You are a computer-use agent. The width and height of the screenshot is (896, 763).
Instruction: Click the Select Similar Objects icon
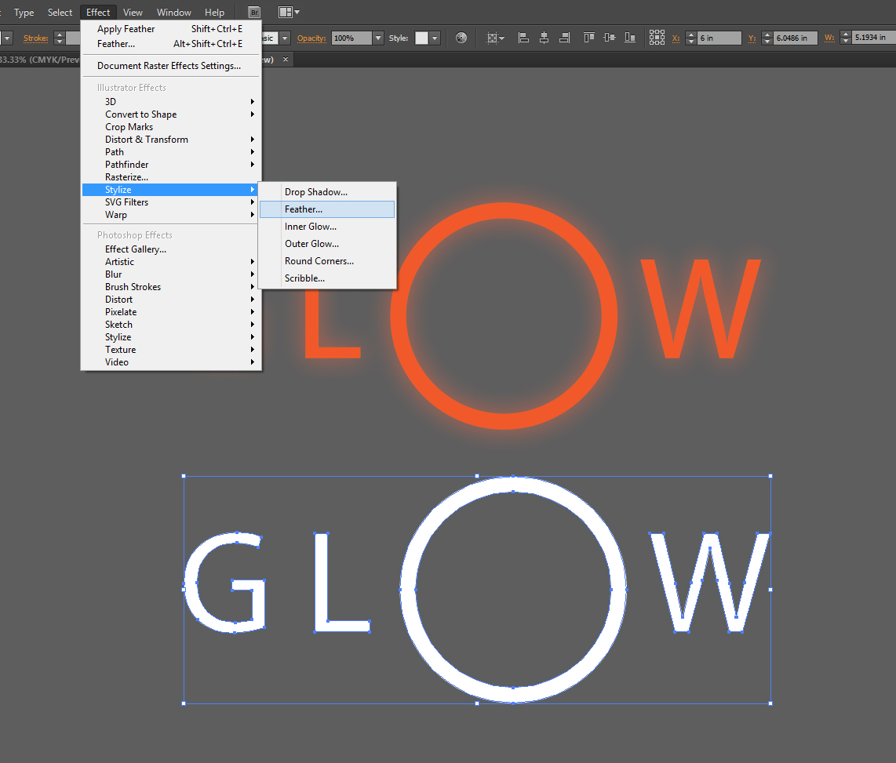[x=492, y=37]
